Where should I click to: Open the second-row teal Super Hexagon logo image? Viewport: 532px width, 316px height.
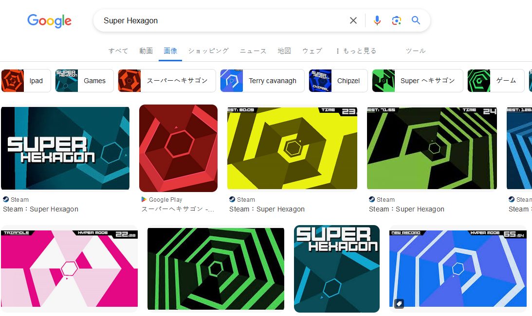pyautogui.click(x=337, y=268)
